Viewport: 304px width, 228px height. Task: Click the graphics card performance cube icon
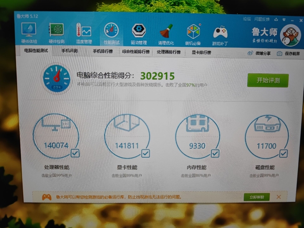[127, 122]
